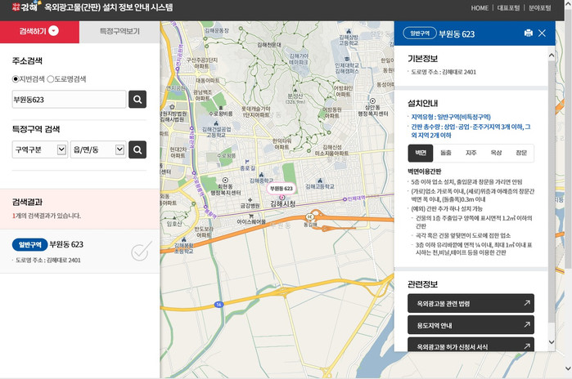Close the 부원동 623 info panel
This screenshot has height=379, width=572.
pos(543,33)
